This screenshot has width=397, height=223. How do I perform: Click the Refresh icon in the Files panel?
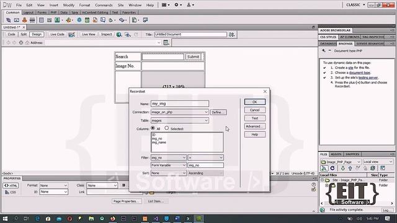[x=332, y=168]
